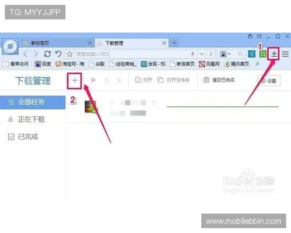This screenshot has height=233, width=291.
Task: Close the 新标签页 tab
Action: point(90,43)
